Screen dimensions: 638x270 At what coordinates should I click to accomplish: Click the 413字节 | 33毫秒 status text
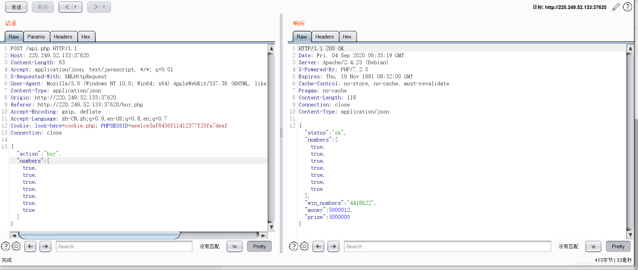click(613, 260)
